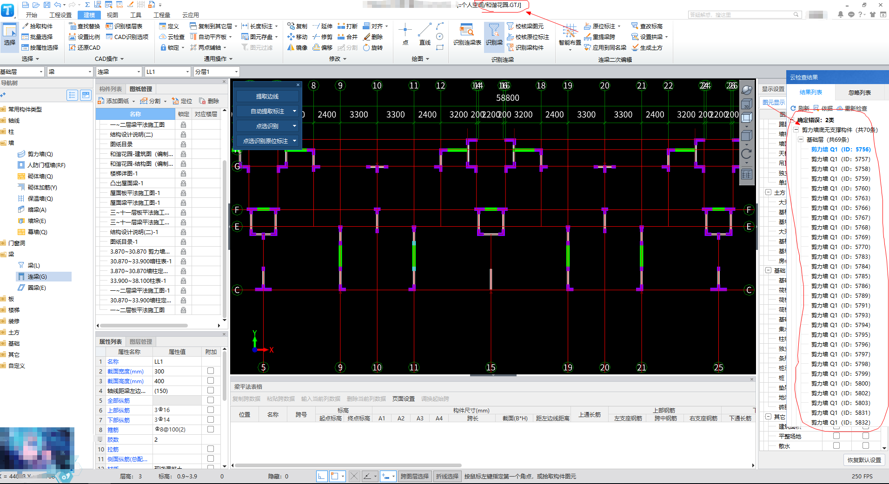
Task: Select 连梁(G) in navigation tree
Action: (x=44, y=276)
